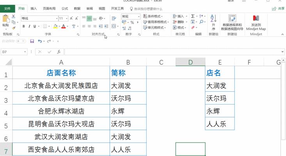This screenshot has width=286, height=156.
Task: Toggle top align
Action: pyautogui.click(x=84, y=18)
